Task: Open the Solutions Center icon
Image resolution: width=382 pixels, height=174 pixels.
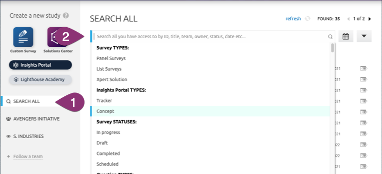Action: point(57,37)
